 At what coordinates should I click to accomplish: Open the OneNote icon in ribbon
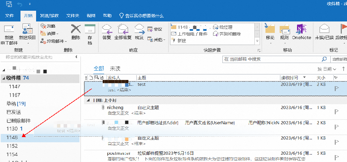[x=302, y=29]
